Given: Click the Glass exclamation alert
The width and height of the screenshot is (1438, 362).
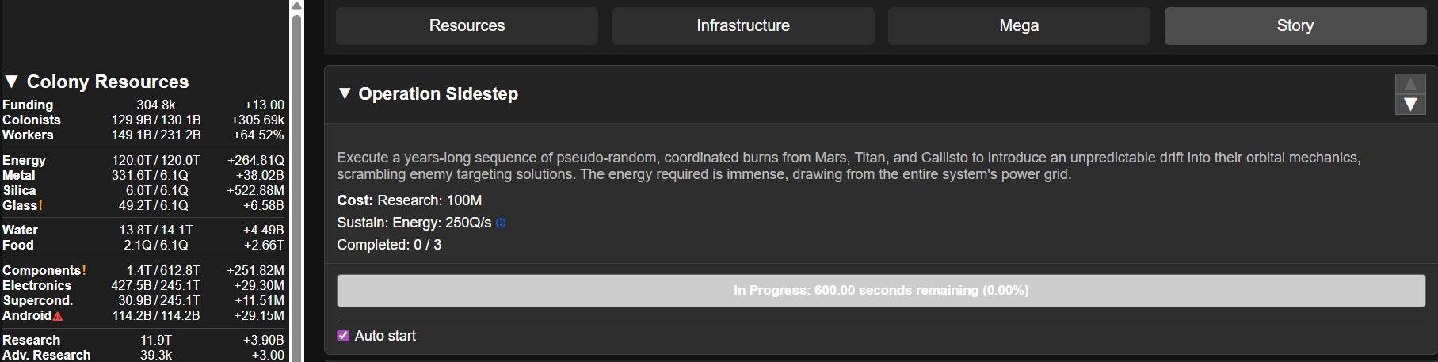Looking at the screenshot, I should click(x=40, y=206).
